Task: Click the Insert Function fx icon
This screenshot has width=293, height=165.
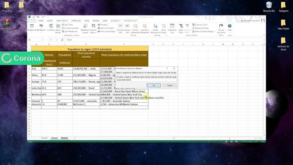Action: pos(62,40)
